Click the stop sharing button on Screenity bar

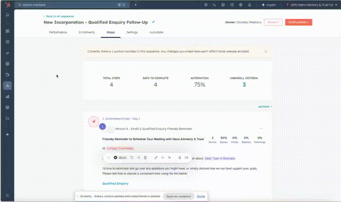point(179,196)
